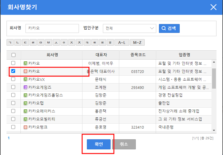Check the 카카오VX row checkbox
223x155 pixels.
click(x=13, y=79)
